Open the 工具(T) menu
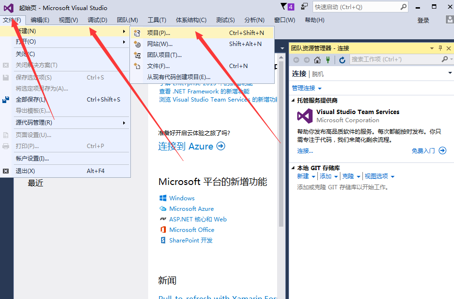Image resolution: width=454 pixels, height=299 pixels. click(x=157, y=20)
